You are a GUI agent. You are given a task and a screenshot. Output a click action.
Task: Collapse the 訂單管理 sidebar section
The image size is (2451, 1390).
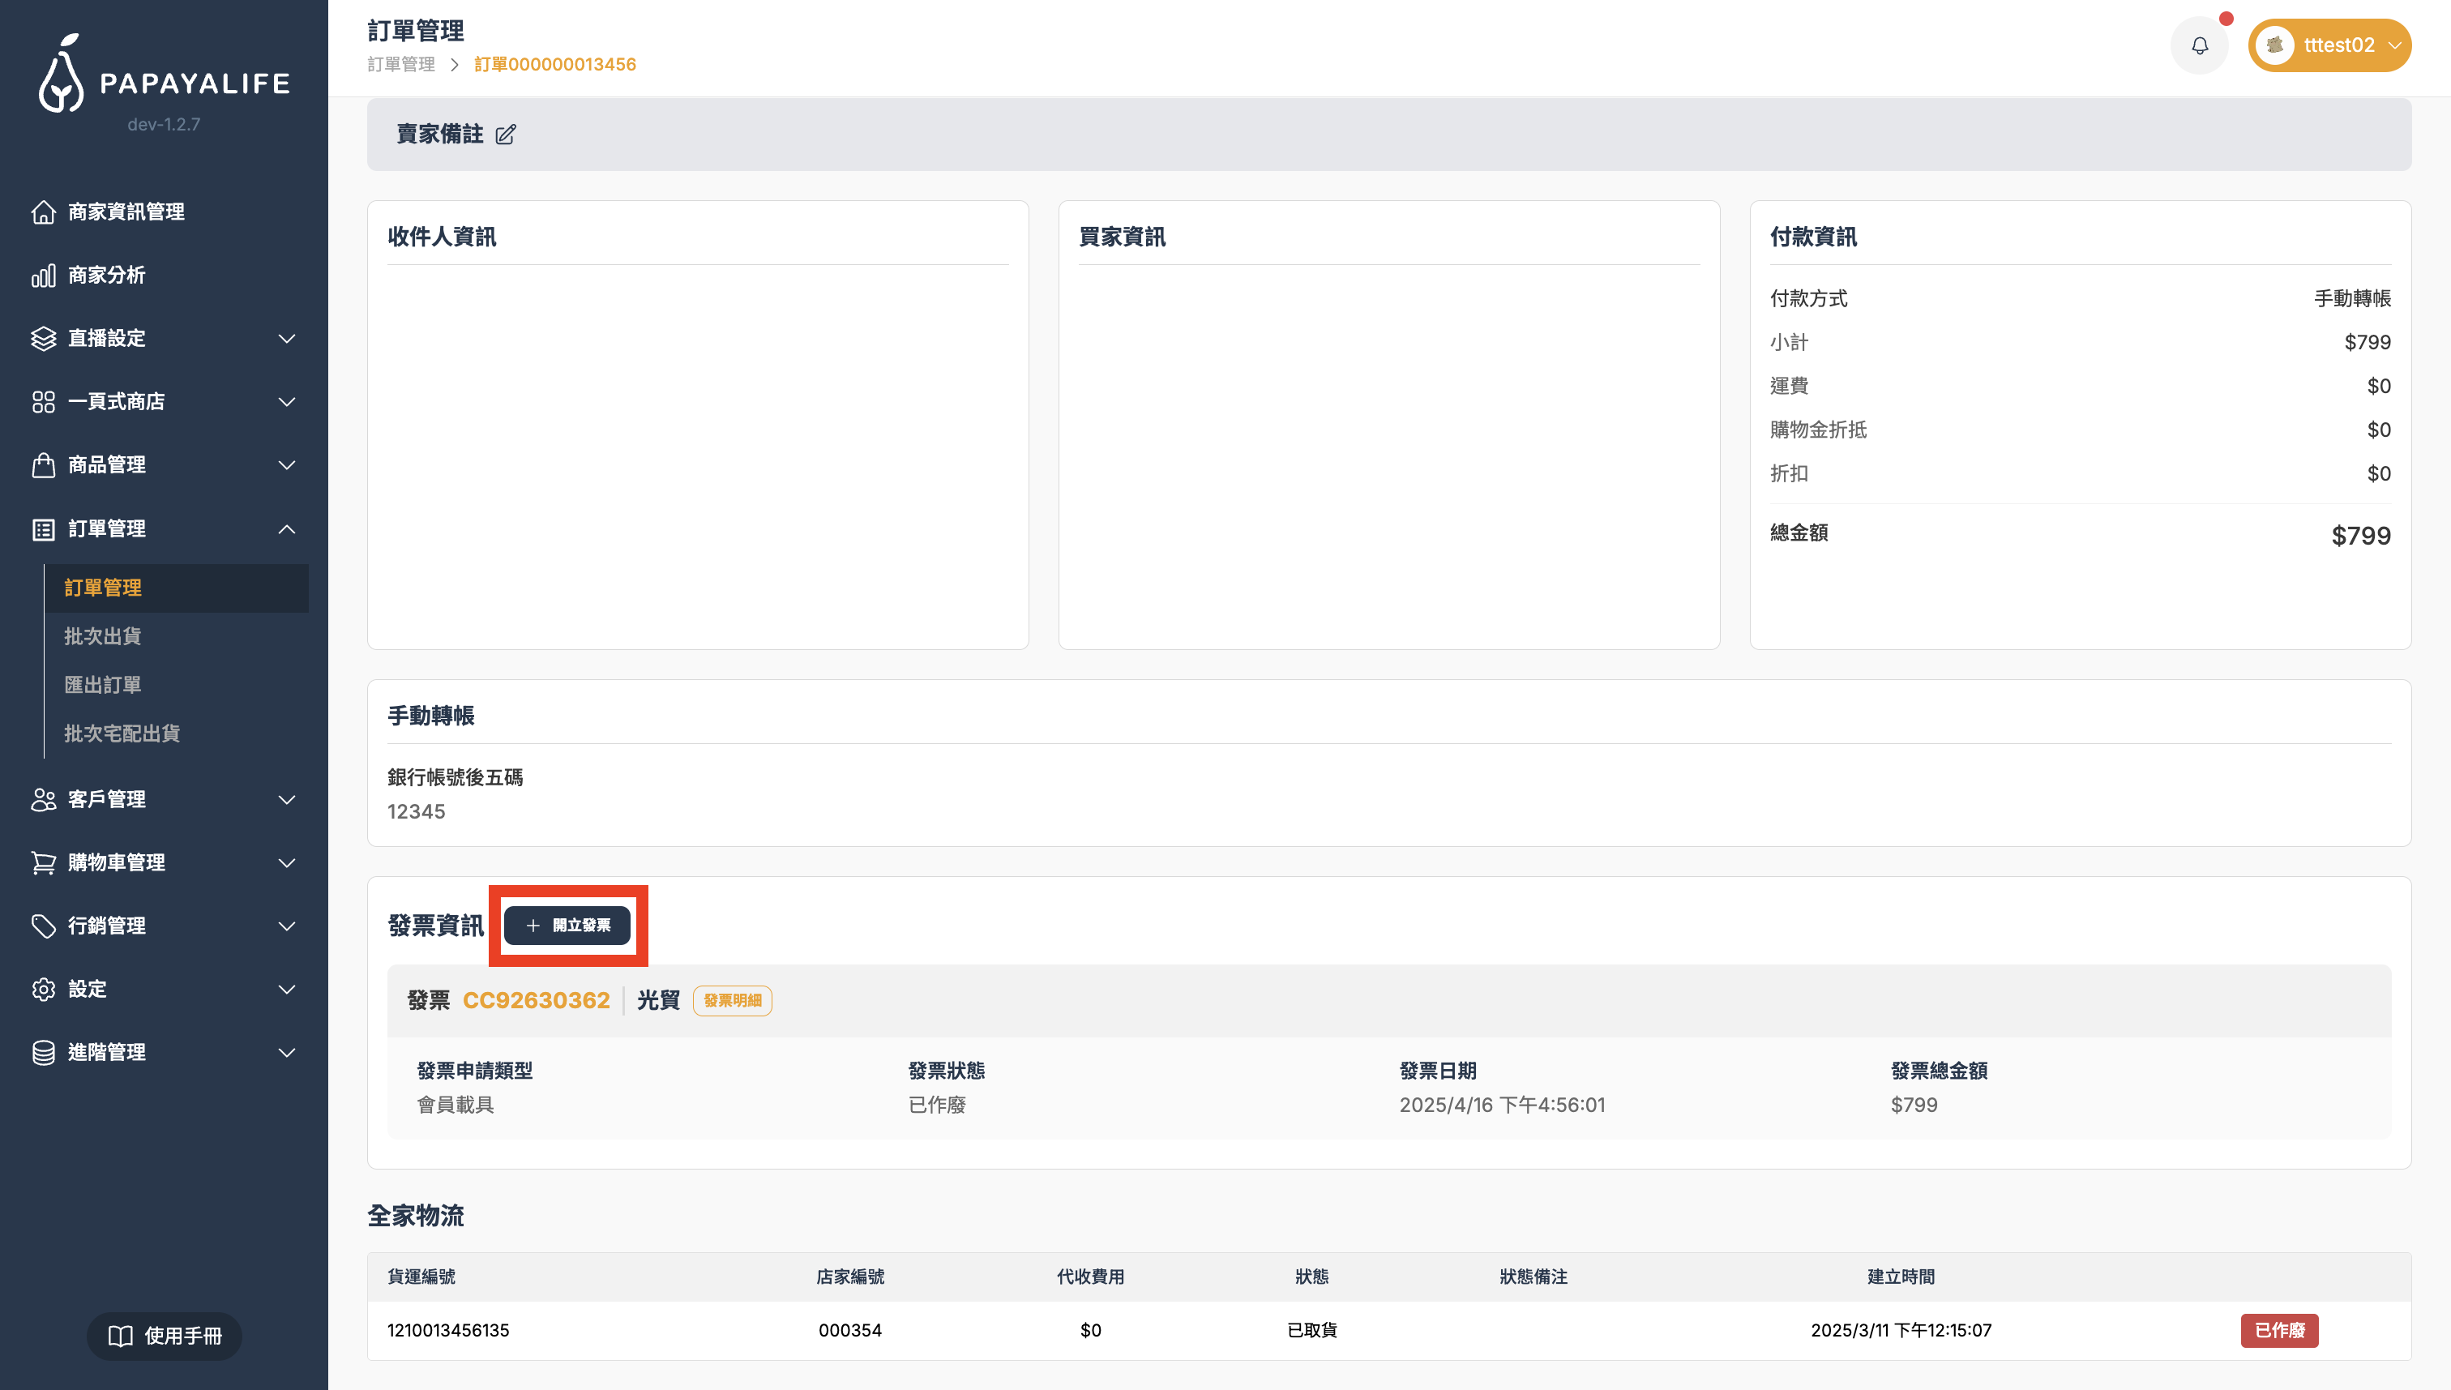[x=286, y=529]
